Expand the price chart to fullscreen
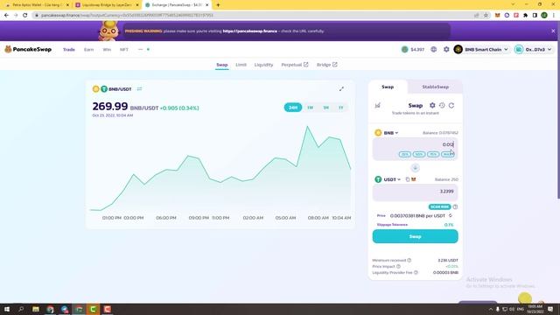560x315 pixels. [341, 88]
